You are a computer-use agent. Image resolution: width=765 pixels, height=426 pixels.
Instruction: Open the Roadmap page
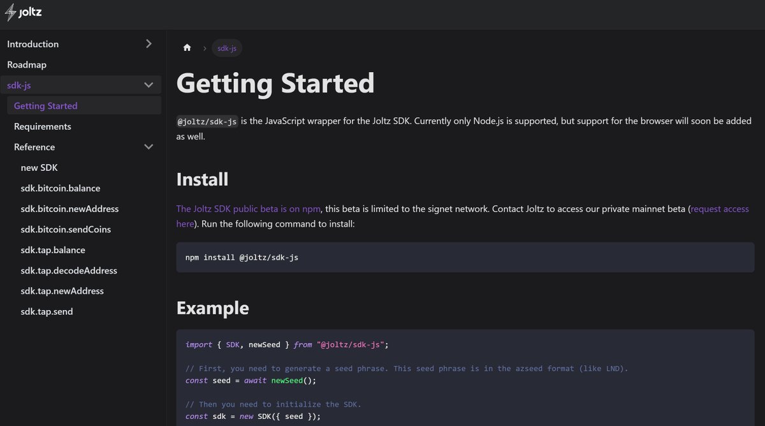pos(27,64)
